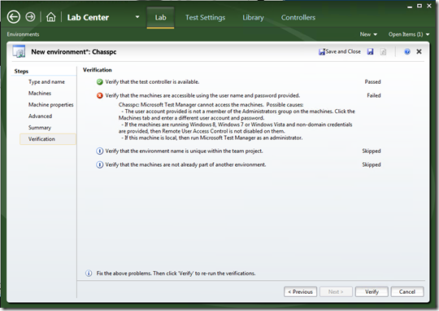Go to the home icon
This screenshot has height=311, width=439.
[x=50, y=17]
